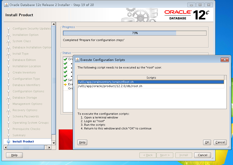Viewport: 233px width, 165px height.
Task: Select Installation Option step
Action: pyautogui.click(x=25, y=35)
